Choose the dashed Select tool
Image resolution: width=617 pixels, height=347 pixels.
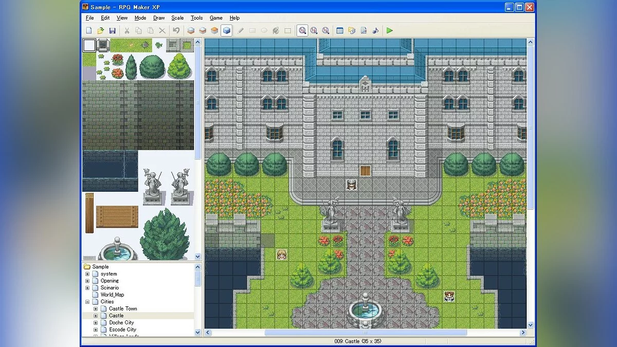[287, 31]
